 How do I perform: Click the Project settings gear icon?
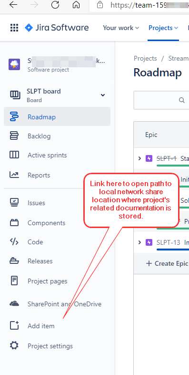(14, 346)
